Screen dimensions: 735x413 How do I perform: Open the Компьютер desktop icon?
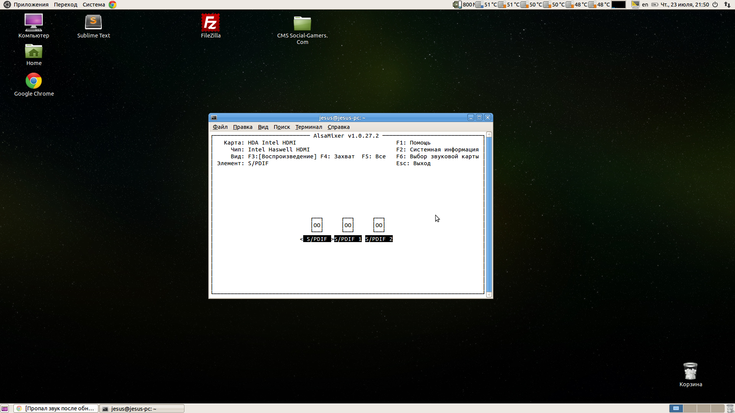(x=34, y=23)
